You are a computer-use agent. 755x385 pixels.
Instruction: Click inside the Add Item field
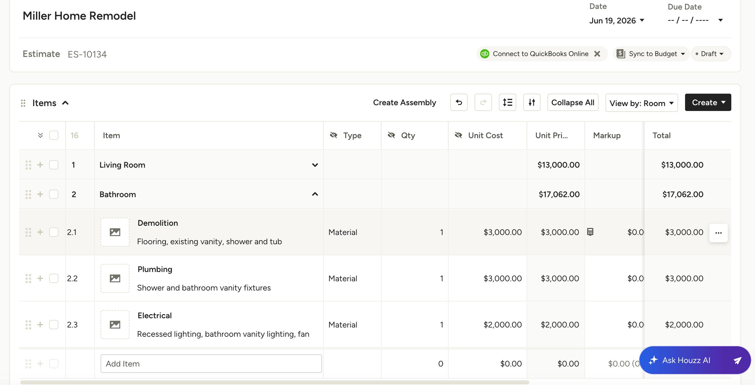(211, 364)
